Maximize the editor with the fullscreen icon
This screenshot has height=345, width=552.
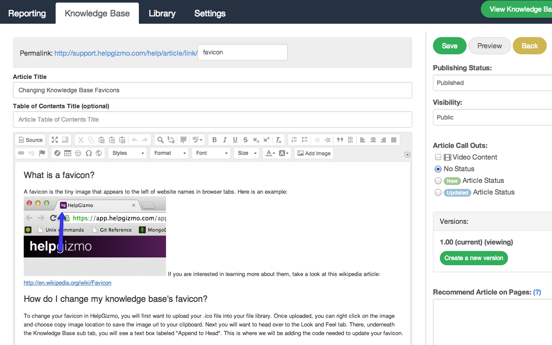tap(55, 140)
